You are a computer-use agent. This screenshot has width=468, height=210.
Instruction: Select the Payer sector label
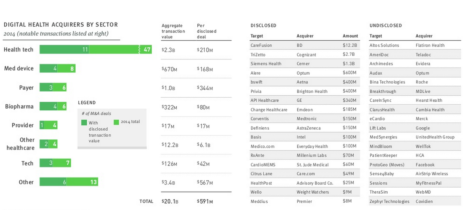26,88
